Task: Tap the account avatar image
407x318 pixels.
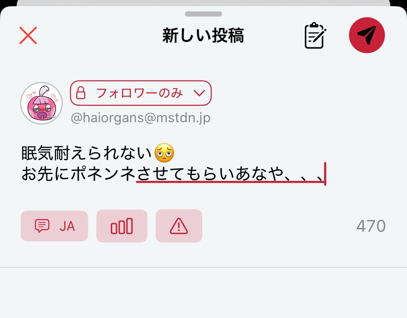Action: [42, 103]
